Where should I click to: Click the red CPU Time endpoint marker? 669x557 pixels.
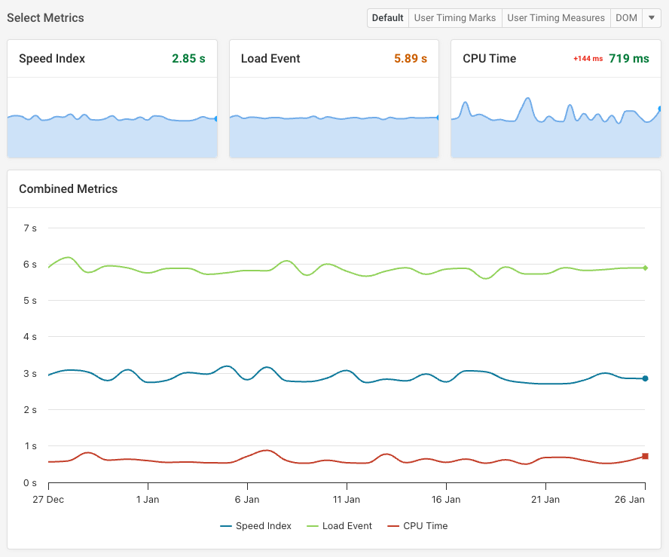pos(645,454)
